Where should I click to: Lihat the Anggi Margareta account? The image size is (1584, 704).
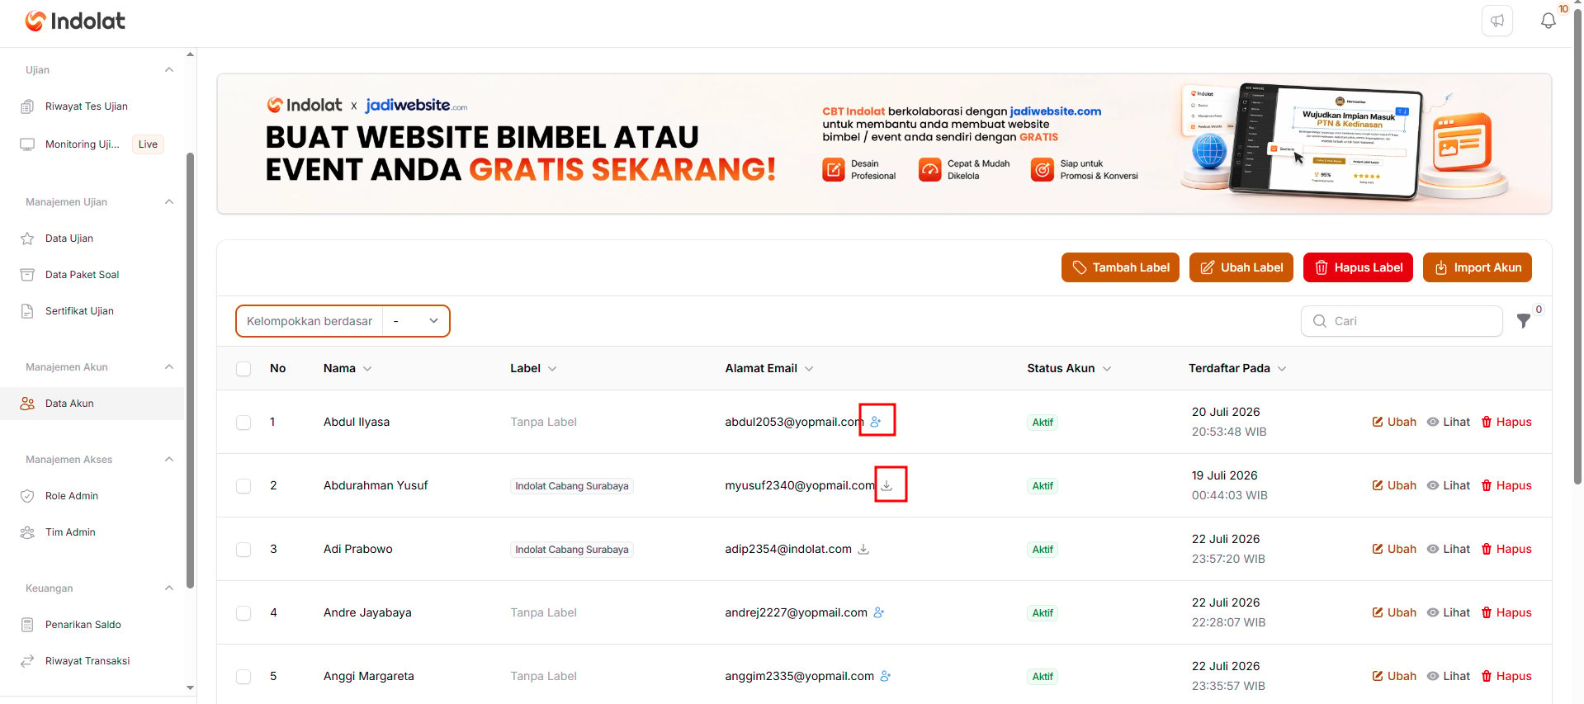click(x=1449, y=676)
